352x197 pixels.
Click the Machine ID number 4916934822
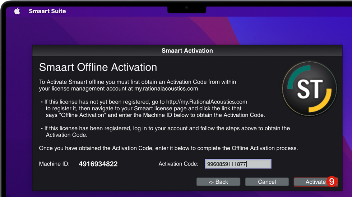[98, 164]
